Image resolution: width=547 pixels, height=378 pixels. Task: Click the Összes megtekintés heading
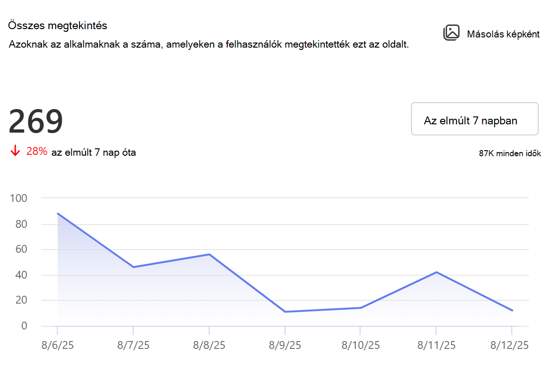click(57, 25)
